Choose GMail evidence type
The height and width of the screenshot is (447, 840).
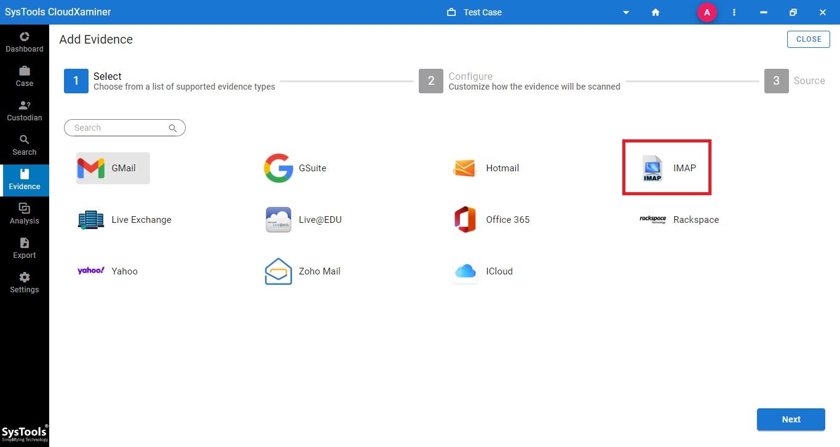point(113,168)
